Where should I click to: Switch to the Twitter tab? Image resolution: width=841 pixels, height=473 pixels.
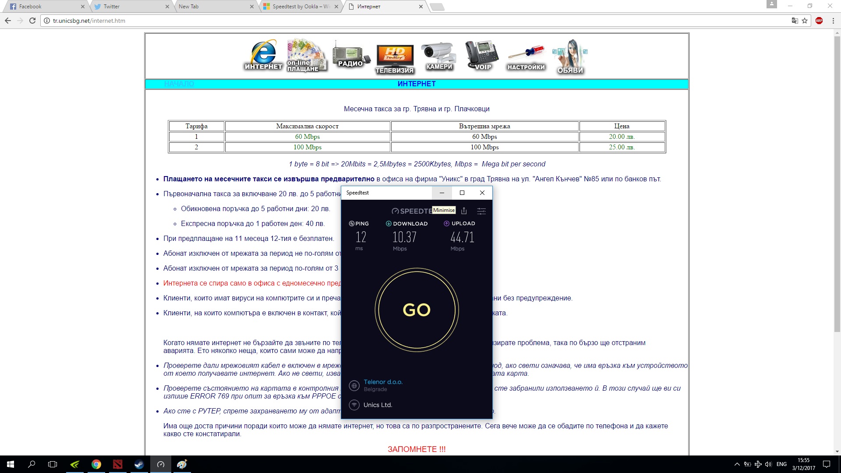tap(112, 7)
